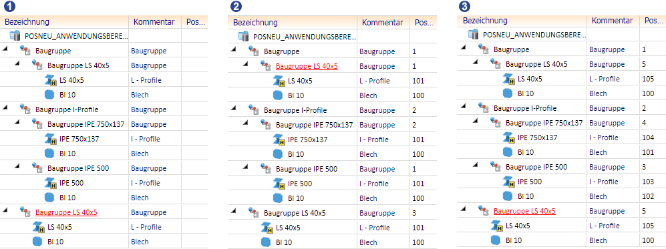Image resolution: width=666 pixels, height=249 pixels.
Task: Click position '4' of Baugruppe IPE 750x137, panel 3
Action: (645, 123)
